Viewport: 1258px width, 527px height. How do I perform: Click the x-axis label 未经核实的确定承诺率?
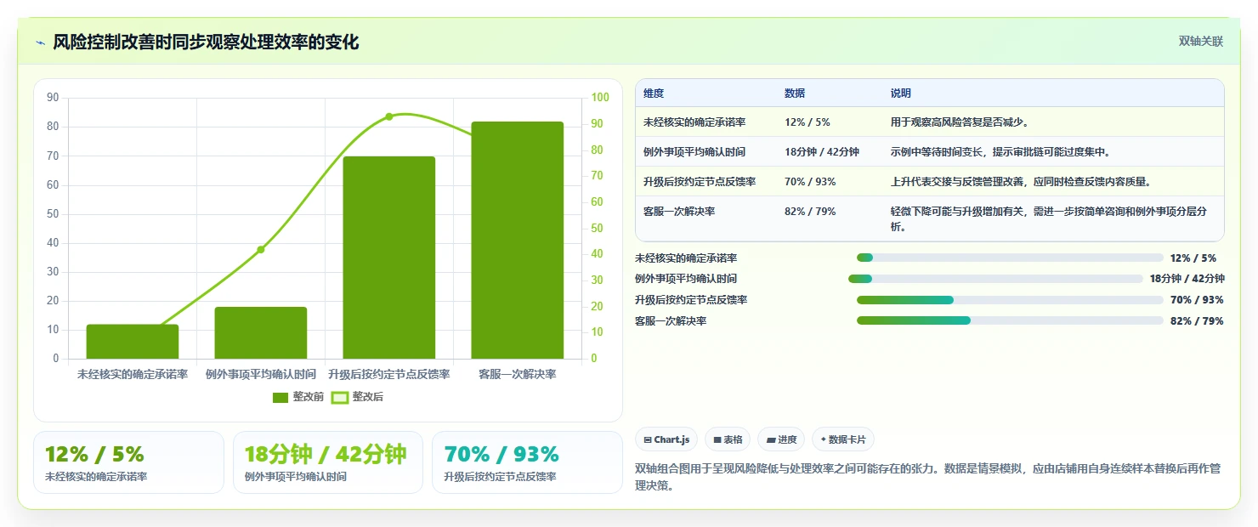coord(133,374)
